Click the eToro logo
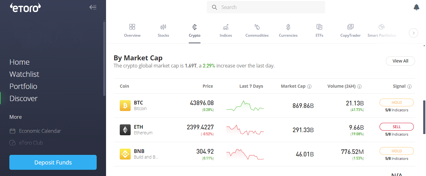The height and width of the screenshot is (176, 426). 25,7
